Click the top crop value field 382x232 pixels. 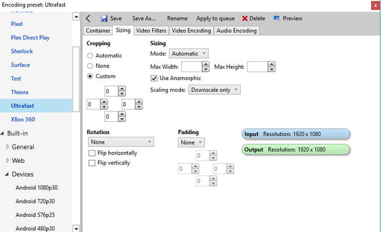coord(111,91)
